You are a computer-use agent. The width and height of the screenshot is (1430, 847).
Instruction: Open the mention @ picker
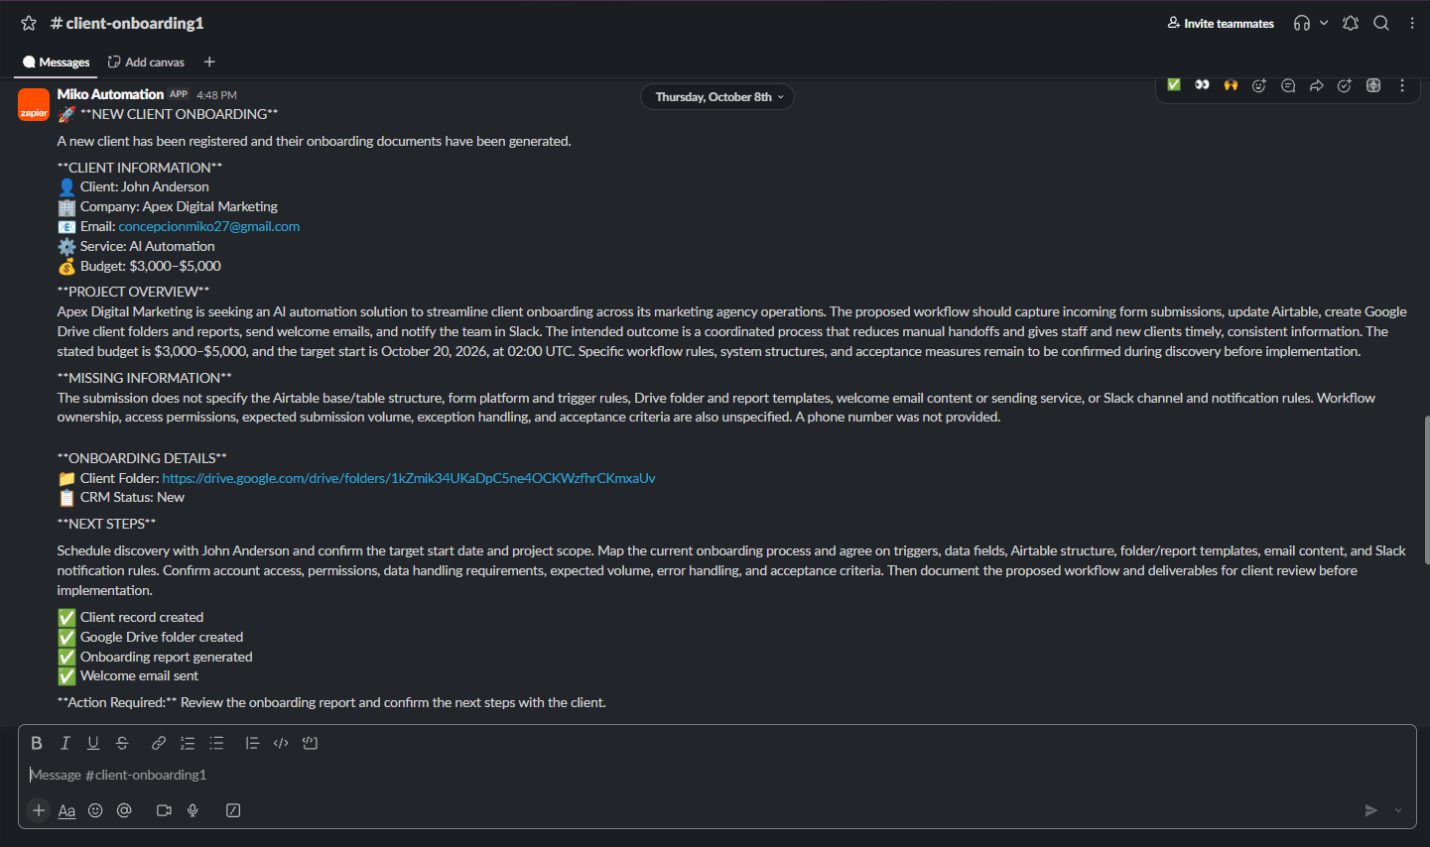[x=124, y=810]
